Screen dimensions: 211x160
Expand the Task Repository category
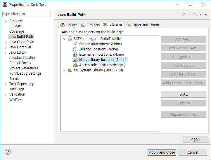pos(6,84)
